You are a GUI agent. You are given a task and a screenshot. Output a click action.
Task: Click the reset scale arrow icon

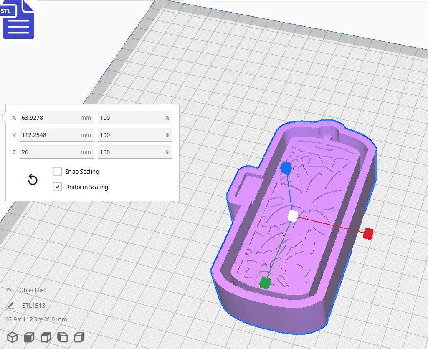pyautogui.click(x=33, y=179)
